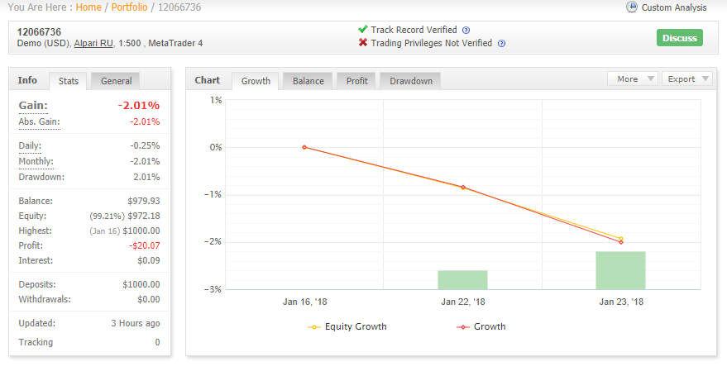Toggle Growth legend series visibility
The width and height of the screenshot is (727, 371).
click(x=481, y=326)
